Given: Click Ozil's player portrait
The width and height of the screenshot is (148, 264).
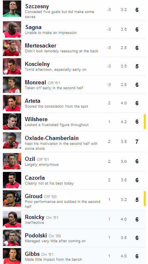Looking at the screenshot, I should tap(12, 161).
